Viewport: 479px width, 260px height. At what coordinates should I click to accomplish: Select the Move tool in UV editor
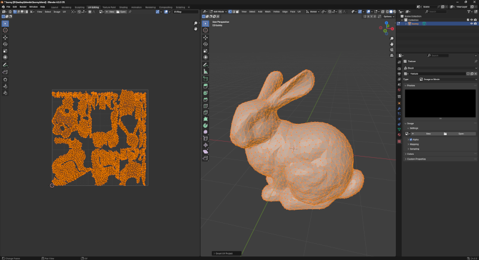[x=5, y=38]
